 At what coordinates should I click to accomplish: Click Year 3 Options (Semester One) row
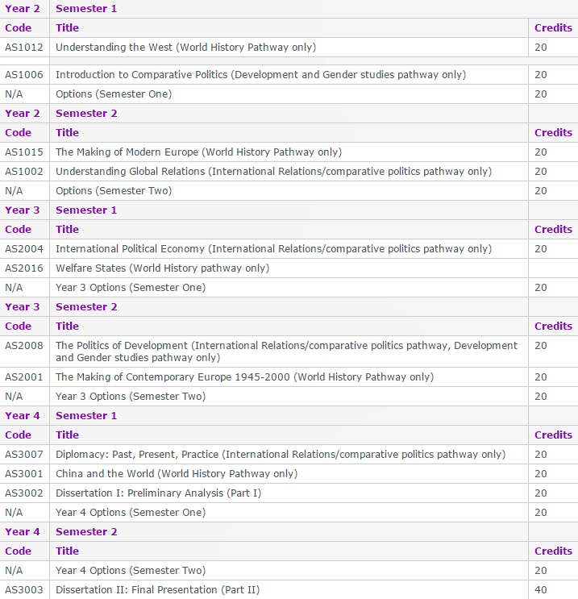click(131, 288)
